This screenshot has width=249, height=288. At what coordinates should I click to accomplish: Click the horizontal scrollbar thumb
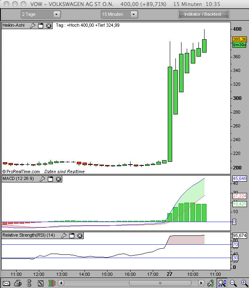tap(160, 283)
